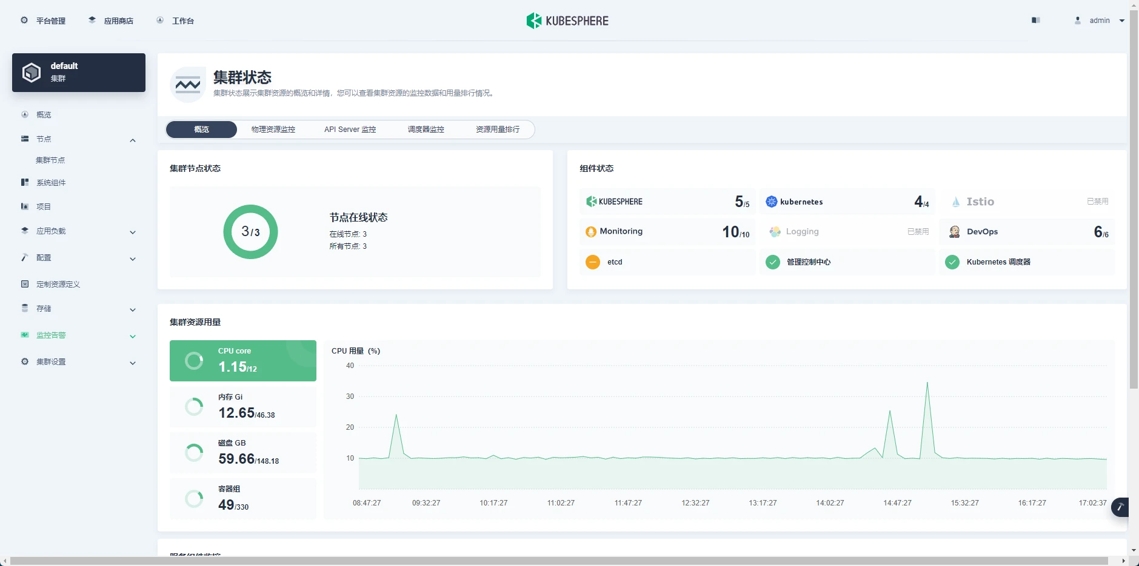Click the horizontal scrollbar at the bottom
The image size is (1139, 566).
559,561
